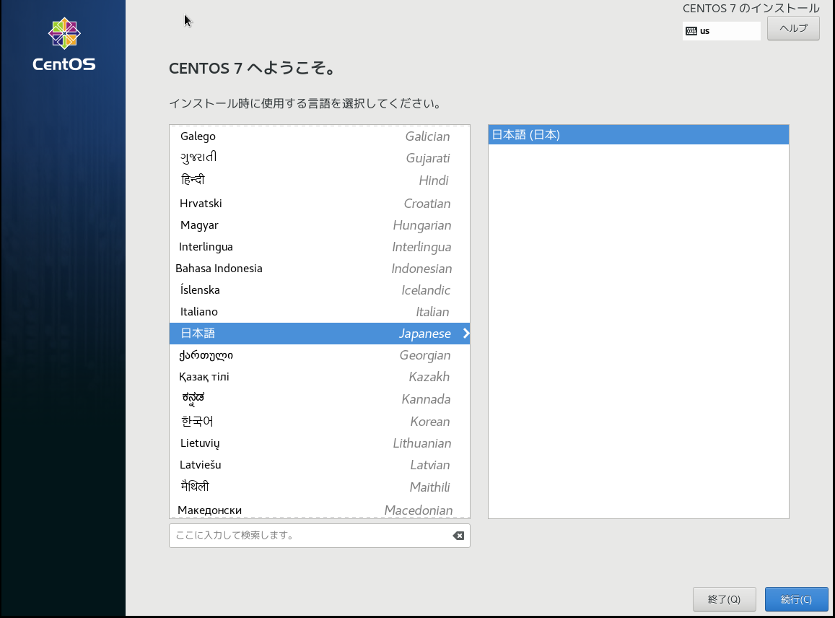This screenshot has height=618, width=835.
Task: Select Galego (Galician) language
Action: 320,136
